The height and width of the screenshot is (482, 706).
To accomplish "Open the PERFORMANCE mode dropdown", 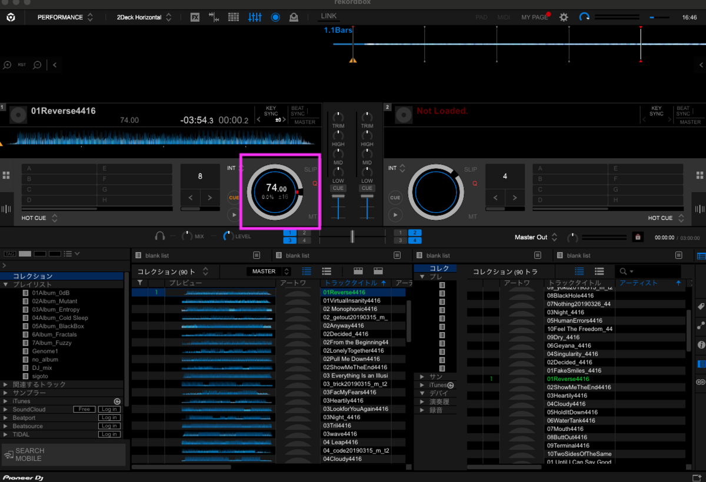I will pos(65,18).
